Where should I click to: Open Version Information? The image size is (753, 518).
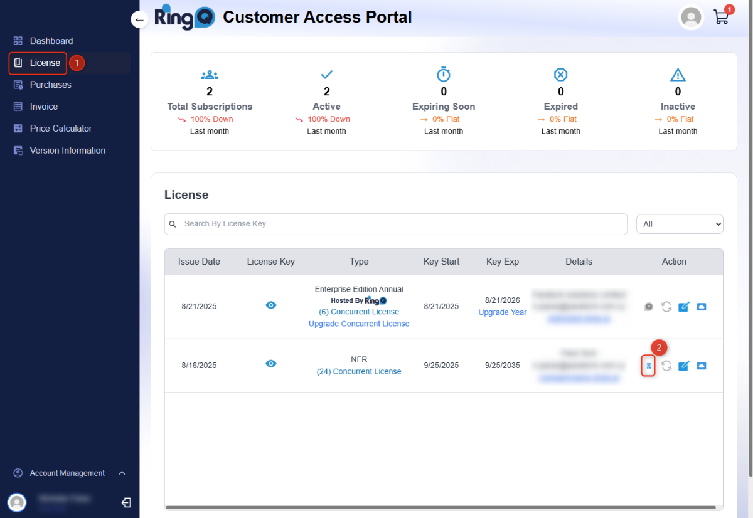click(67, 150)
